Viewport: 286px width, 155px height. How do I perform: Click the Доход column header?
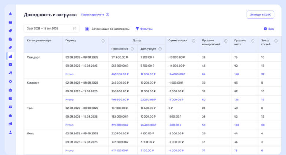(137, 40)
